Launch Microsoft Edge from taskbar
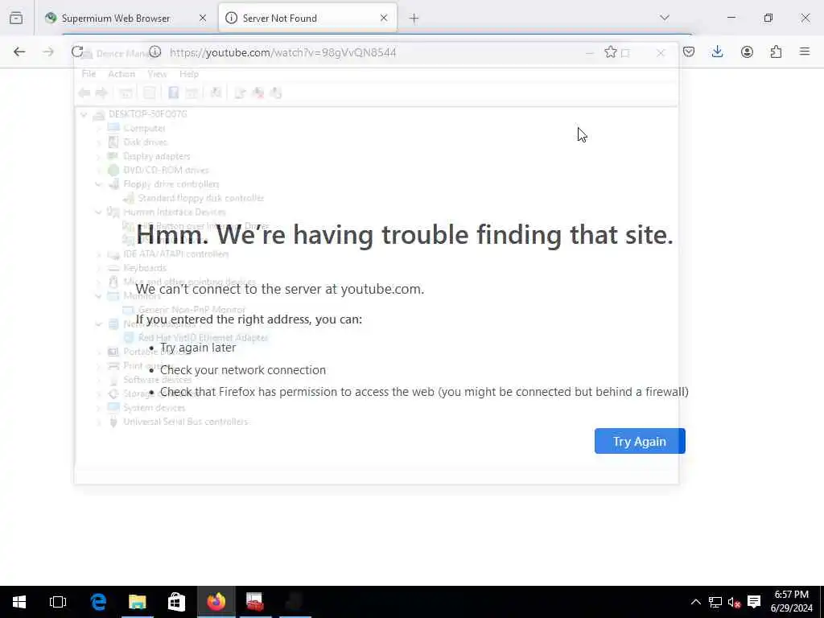Screen dimensions: 824x618 click(x=98, y=602)
